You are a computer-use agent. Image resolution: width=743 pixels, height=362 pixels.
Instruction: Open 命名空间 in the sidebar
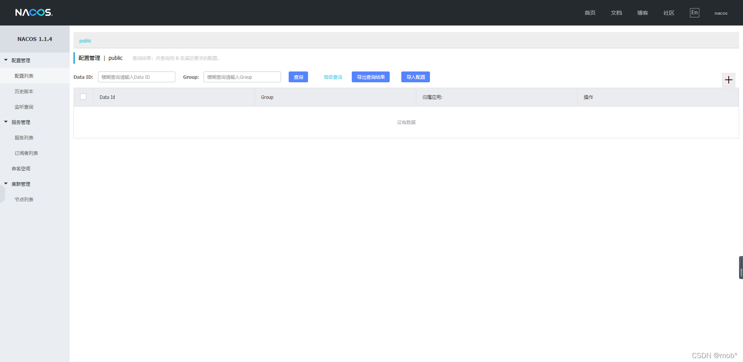point(21,168)
